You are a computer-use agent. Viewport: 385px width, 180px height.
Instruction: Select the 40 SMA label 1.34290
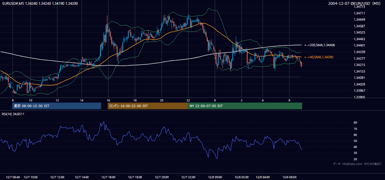tap(319, 57)
